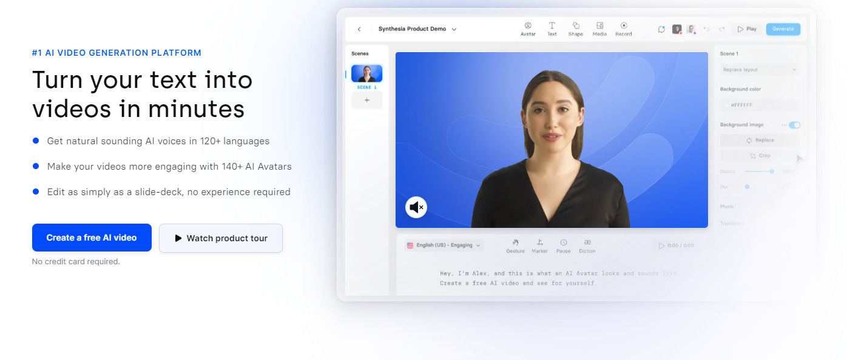Click Create a free AI video
The height and width of the screenshot is (360, 847).
tap(92, 238)
